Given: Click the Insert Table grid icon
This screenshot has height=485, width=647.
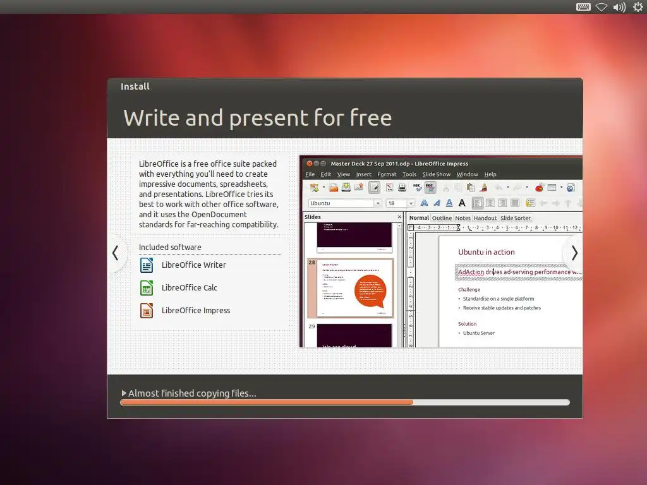Looking at the screenshot, I should click(x=552, y=188).
